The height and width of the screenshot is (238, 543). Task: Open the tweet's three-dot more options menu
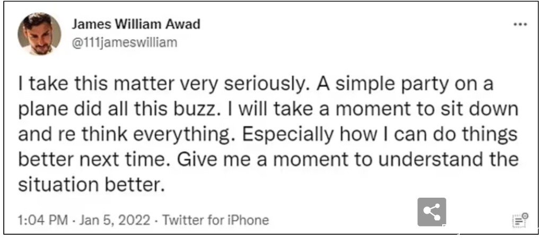[x=520, y=24]
